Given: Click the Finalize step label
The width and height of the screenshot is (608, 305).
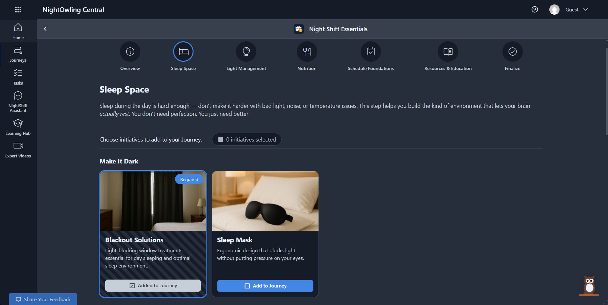Looking at the screenshot, I should tap(513, 68).
